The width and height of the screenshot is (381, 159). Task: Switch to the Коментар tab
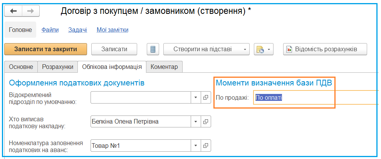coord(164,67)
